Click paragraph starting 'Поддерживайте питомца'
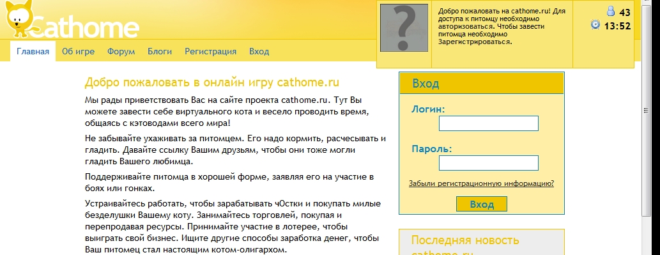 point(229,182)
